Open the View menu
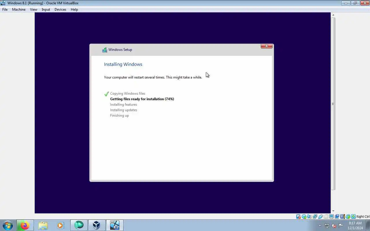This screenshot has height=231, width=370. point(34,10)
